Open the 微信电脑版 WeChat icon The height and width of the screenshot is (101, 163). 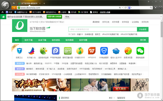140,51
